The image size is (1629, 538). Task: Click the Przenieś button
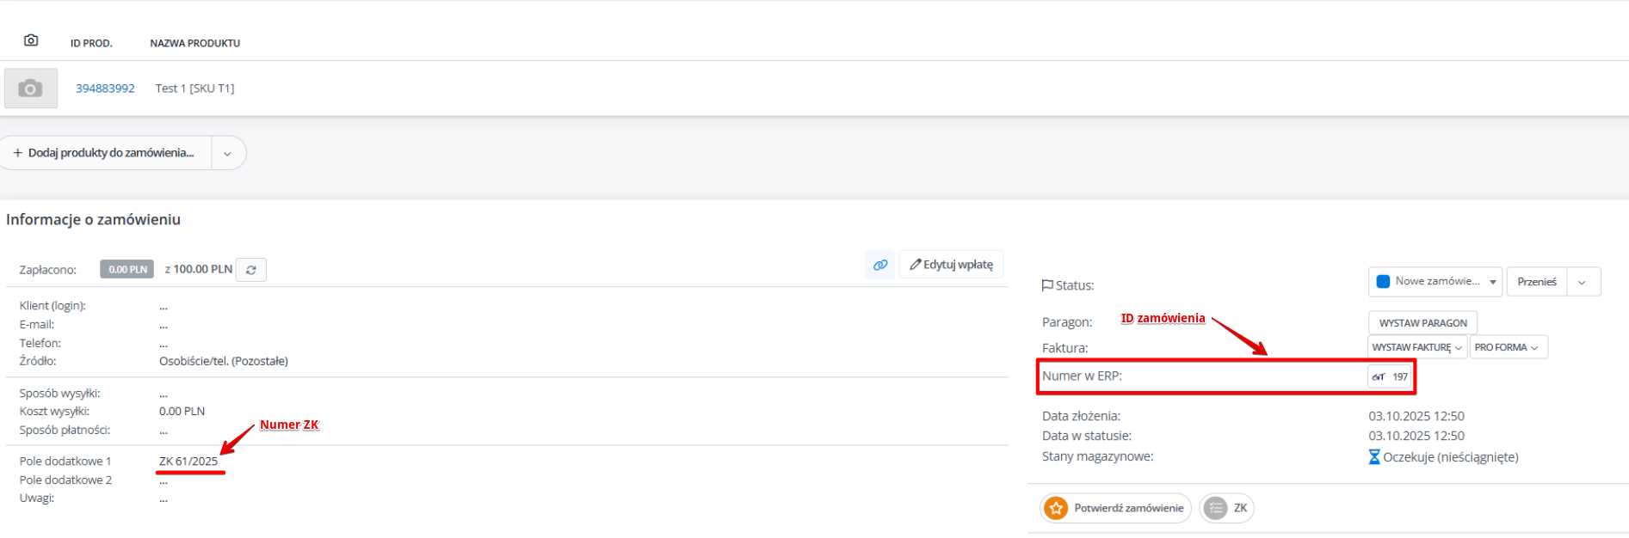coord(1537,282)
